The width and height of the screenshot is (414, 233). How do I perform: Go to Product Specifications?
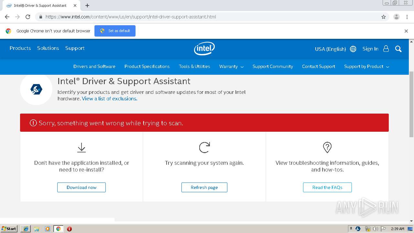click(147, 66)
